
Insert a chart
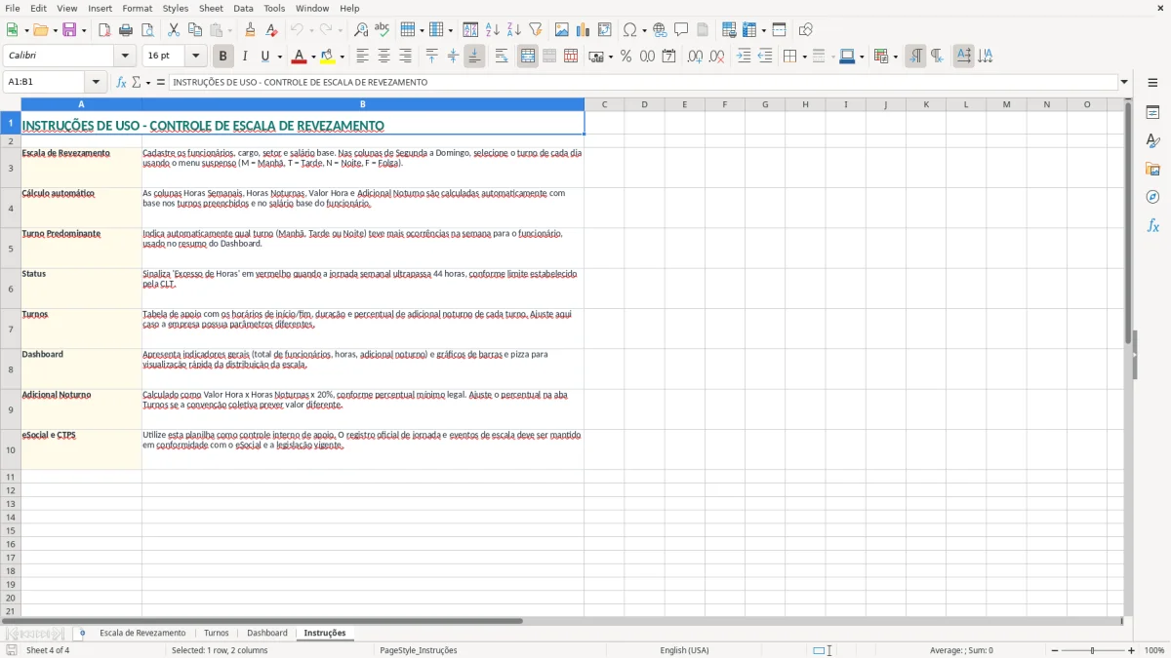584,30
